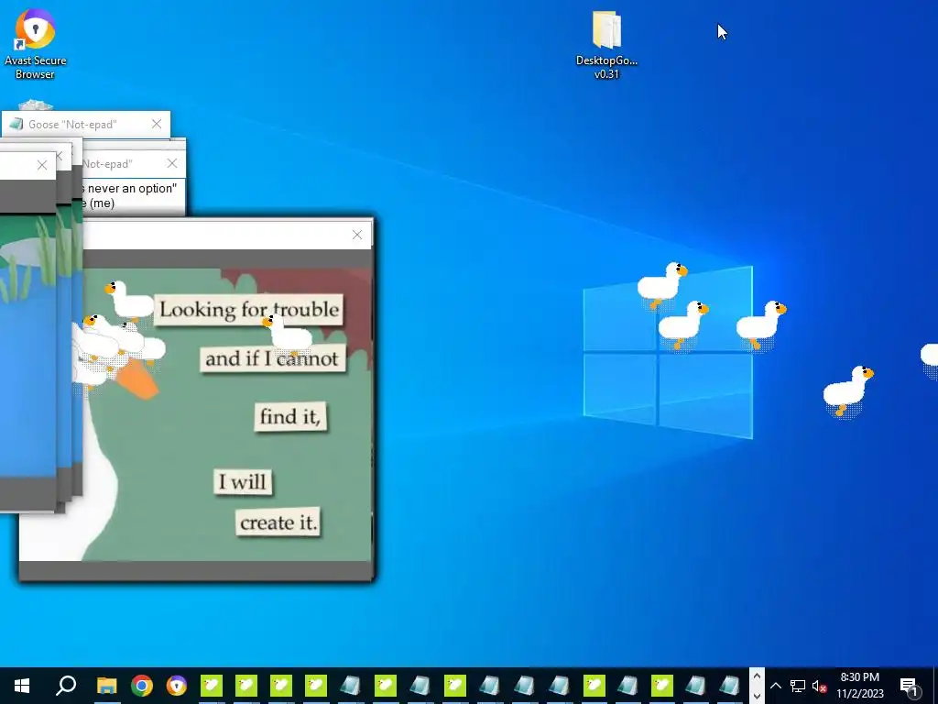Image resolution: width=938 pixels, height=704 pixels.
Task: Close the Goose "Not-epad" topmost window
Action: coord(157,124)
